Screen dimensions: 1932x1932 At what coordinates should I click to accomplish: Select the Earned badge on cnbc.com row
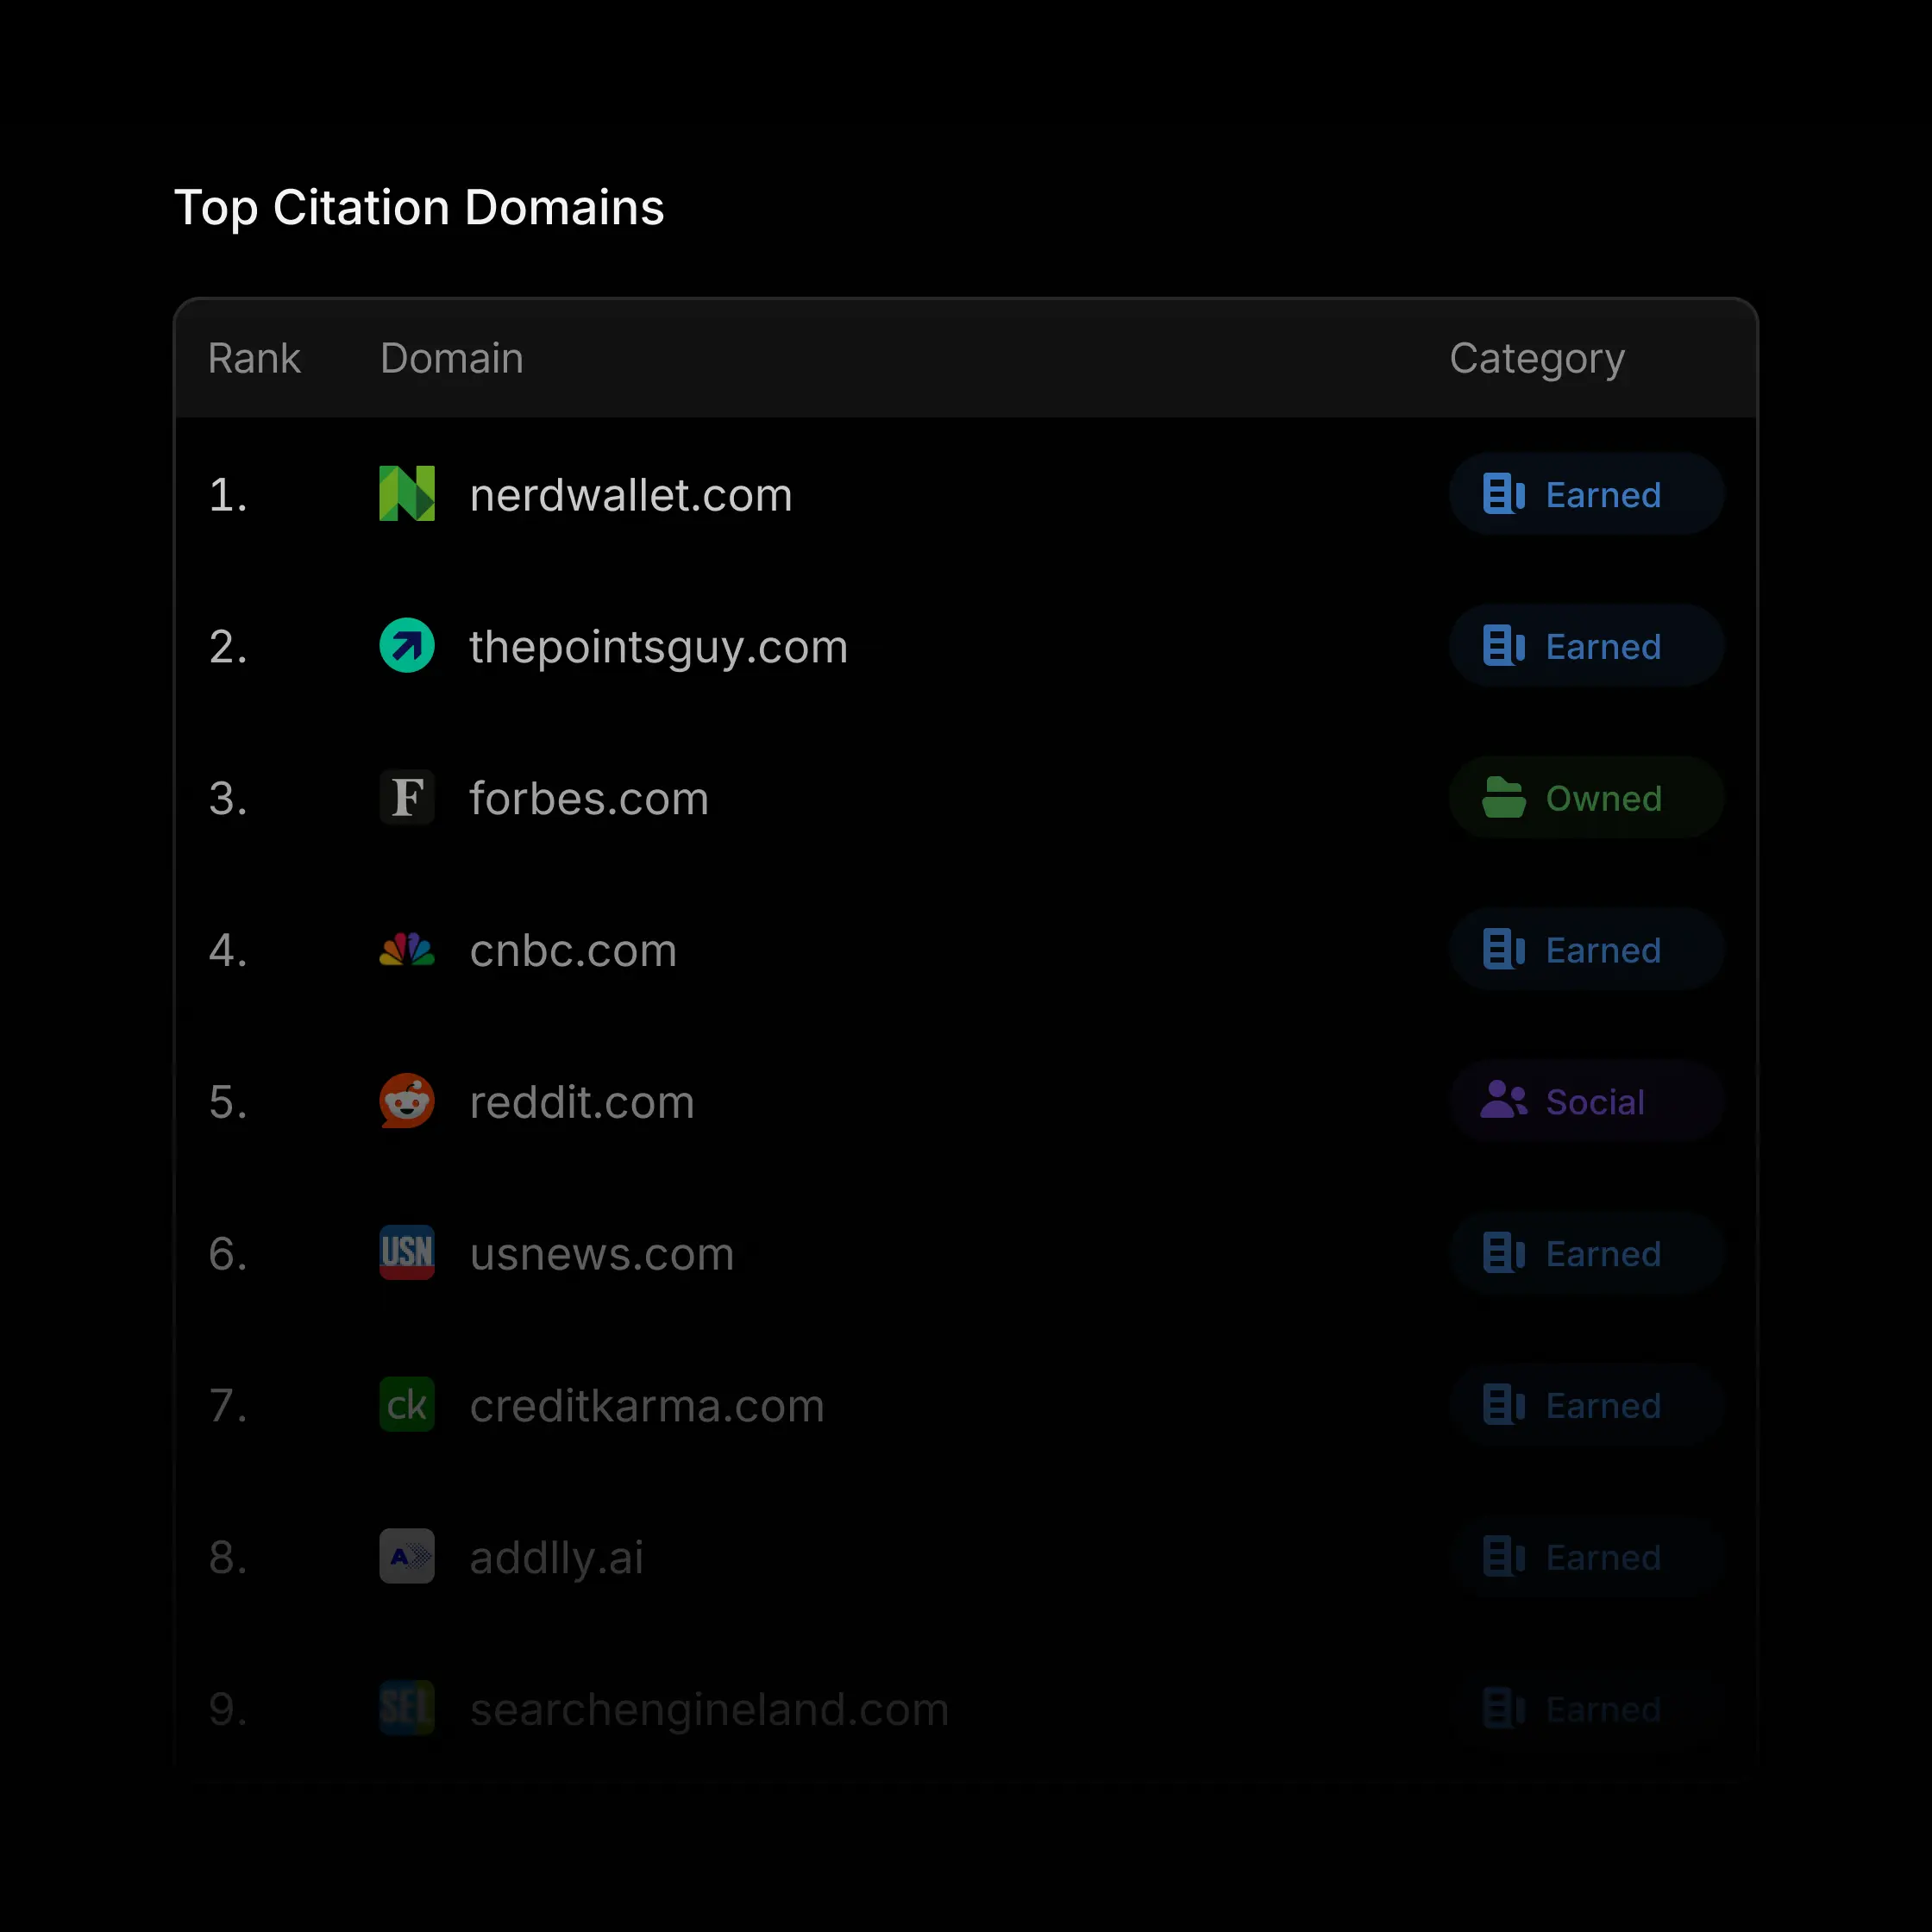point(1586,950)
